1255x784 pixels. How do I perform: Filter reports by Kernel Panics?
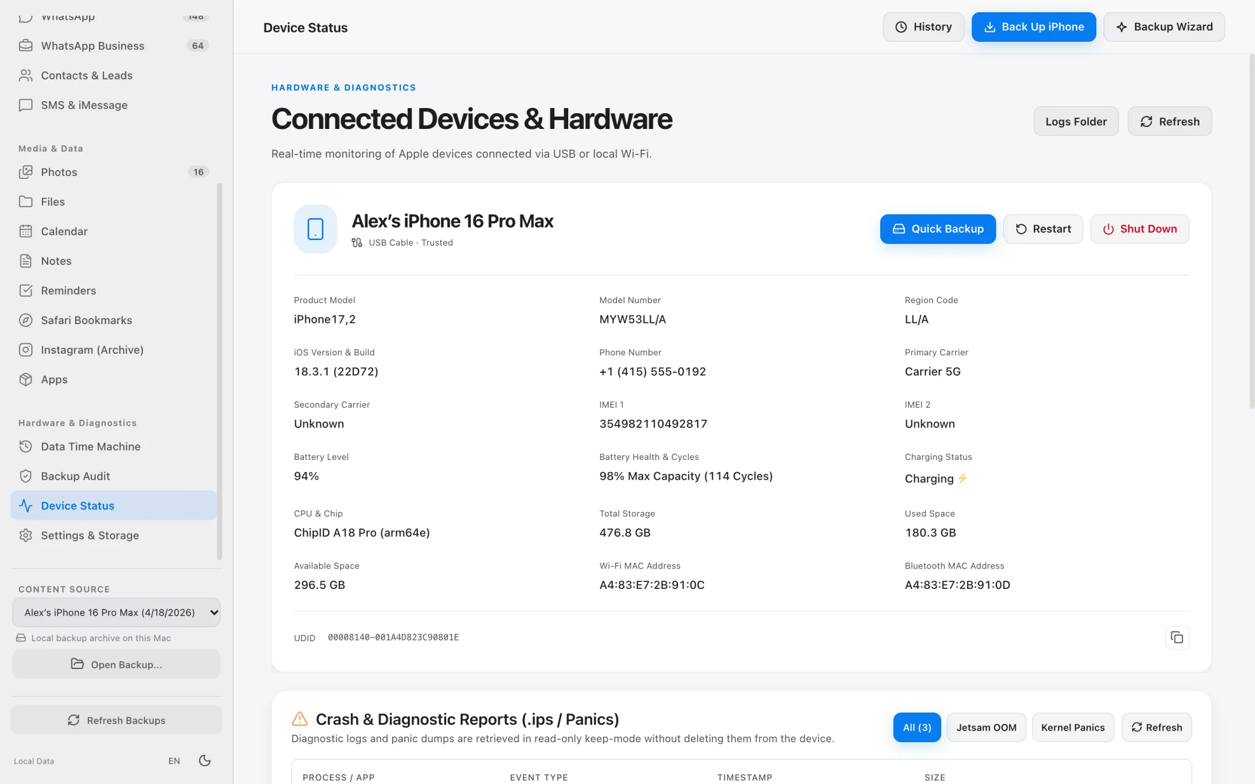coord(1073,728)
